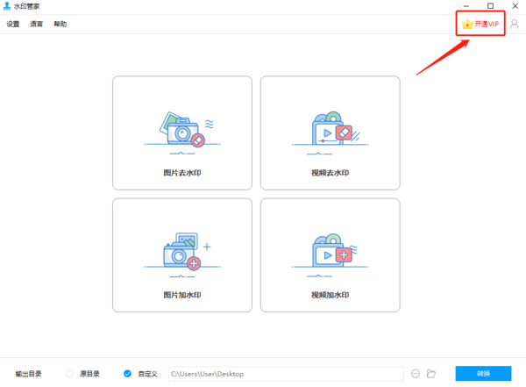Viewport: 526px width, 387px height.
Task: Select the 原目录 radio option
Action: tap(69, 374)
